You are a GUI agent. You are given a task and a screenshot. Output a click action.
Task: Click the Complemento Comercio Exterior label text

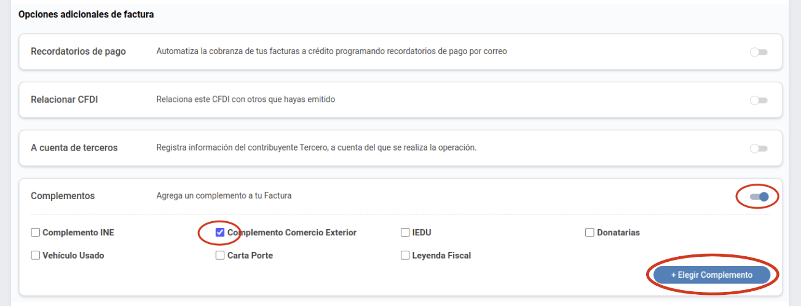tap(292, 233)
